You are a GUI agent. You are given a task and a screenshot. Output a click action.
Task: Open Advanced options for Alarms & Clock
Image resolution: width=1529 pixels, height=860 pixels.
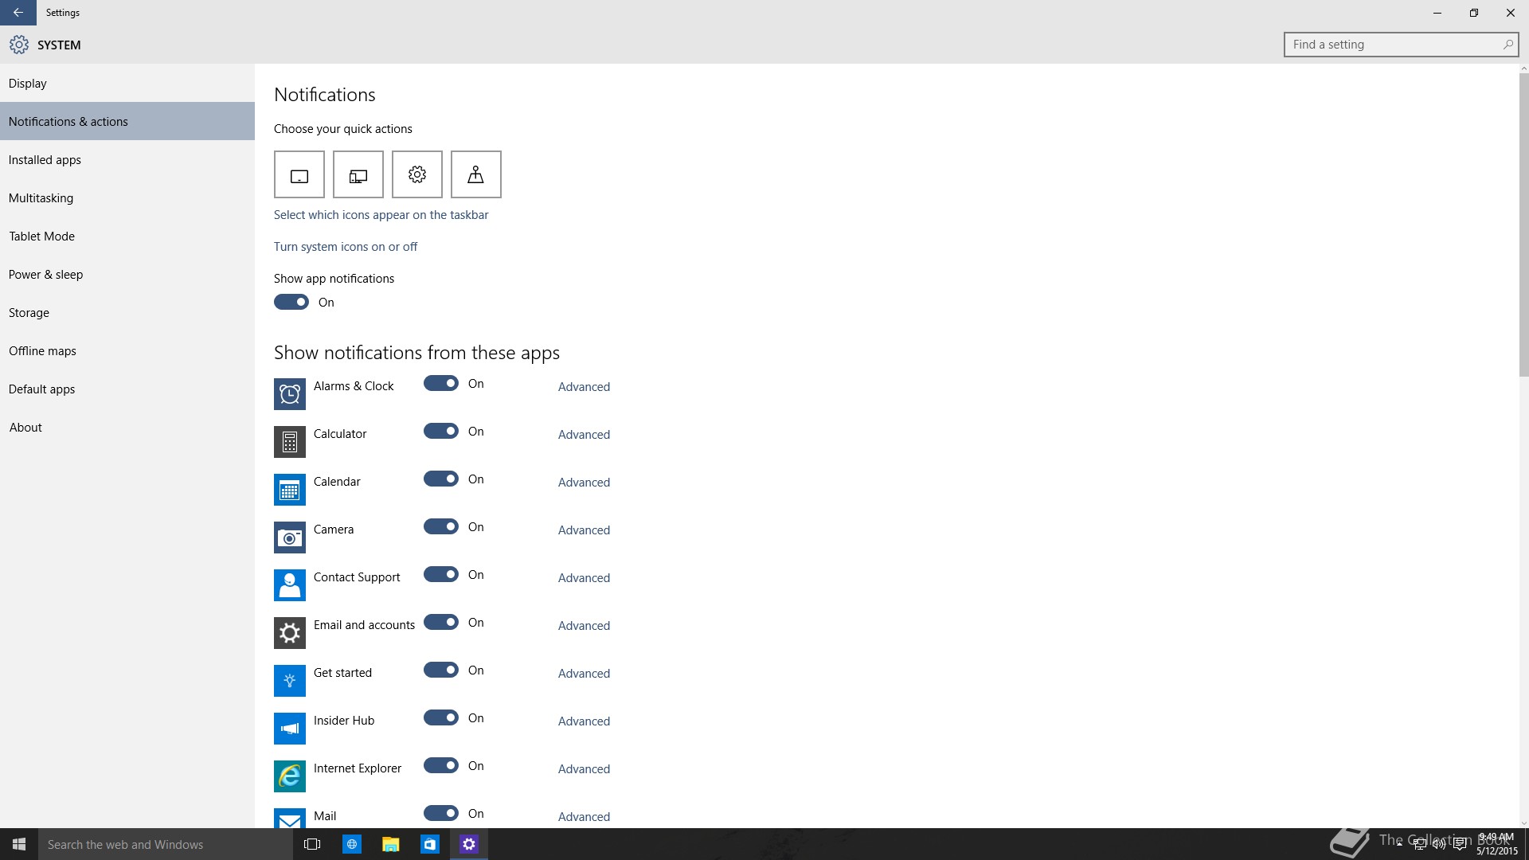pyautogui.click(x=584, y=387)
